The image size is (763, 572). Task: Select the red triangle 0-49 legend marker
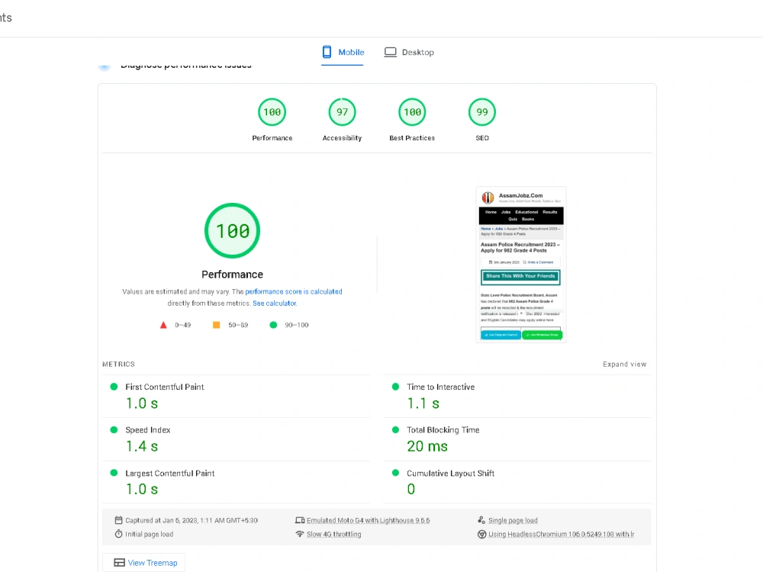coord(163,324)
